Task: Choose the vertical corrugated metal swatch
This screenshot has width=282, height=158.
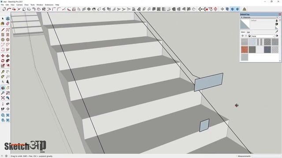Action: (260, 42)
